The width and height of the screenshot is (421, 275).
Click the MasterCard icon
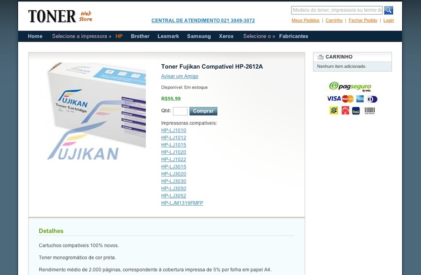point(348,99)
